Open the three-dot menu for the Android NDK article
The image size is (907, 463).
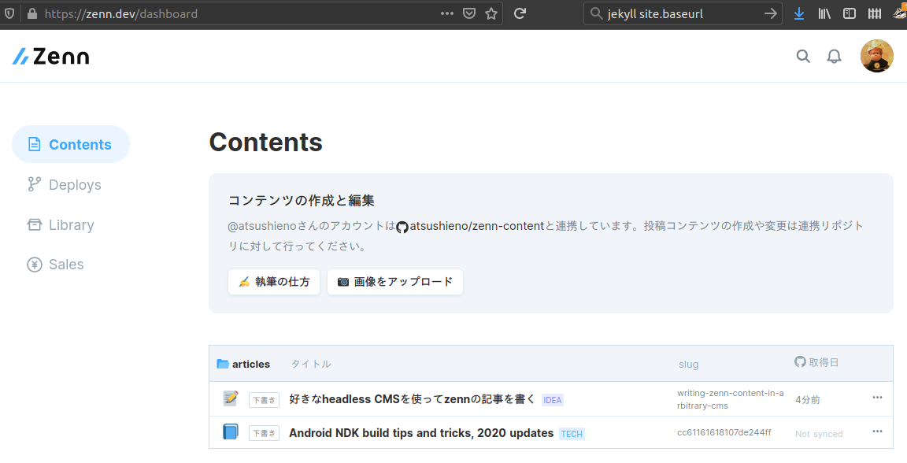point(877,432)
